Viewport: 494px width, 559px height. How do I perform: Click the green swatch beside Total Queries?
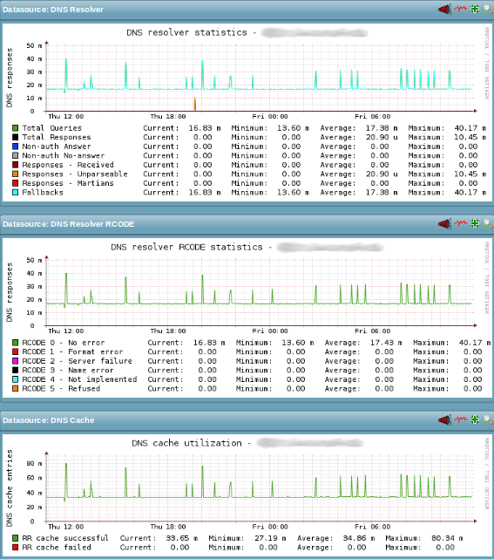tap(16, 128)
